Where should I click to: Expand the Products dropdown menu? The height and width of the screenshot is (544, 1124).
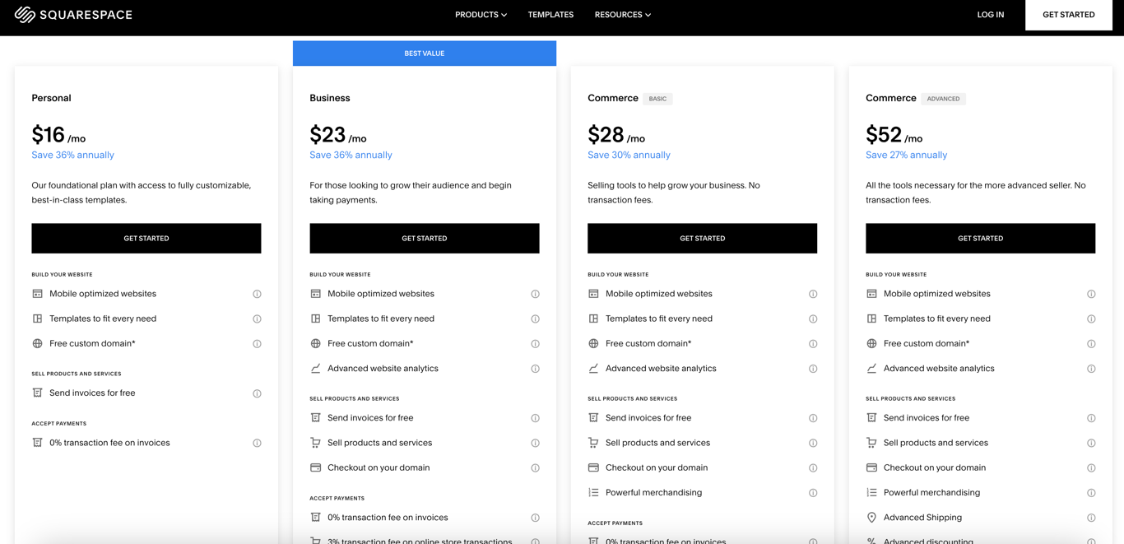[x=481, y=15]
